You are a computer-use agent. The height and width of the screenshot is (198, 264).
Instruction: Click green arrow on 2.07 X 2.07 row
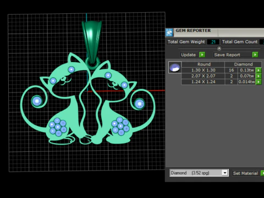coord(258,76)
